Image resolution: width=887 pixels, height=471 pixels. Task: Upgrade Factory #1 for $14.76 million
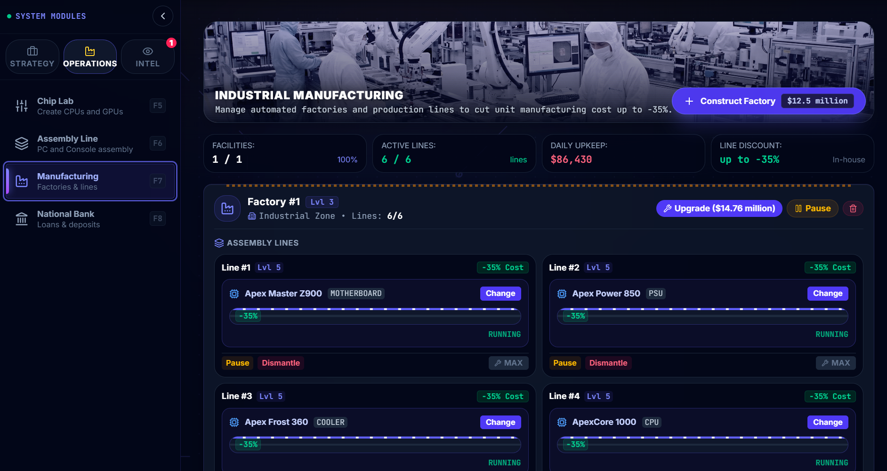point(719,208)
